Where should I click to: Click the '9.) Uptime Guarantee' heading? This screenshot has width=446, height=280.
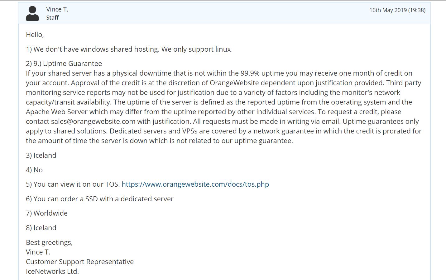click(x=68, y=63)
